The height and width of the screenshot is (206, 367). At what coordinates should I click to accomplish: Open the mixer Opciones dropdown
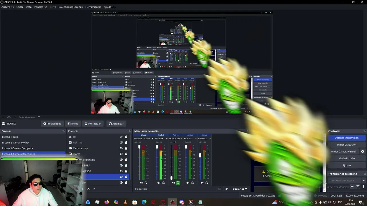pyautogui.click(x=240, y=189)
